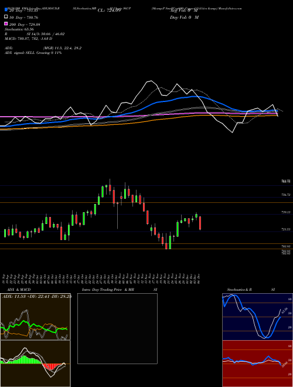Viewport: 293px width, 387px height.
Task: Click "ADX signal: SELL Growing @ 11%" text
Action: click(x=33, y=53)
